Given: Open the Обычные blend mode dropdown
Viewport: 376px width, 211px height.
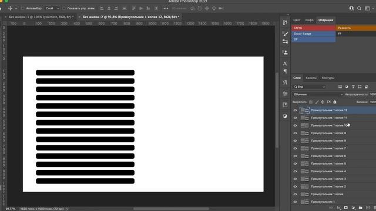Looking at the screenshot, I should pos(318,94).
